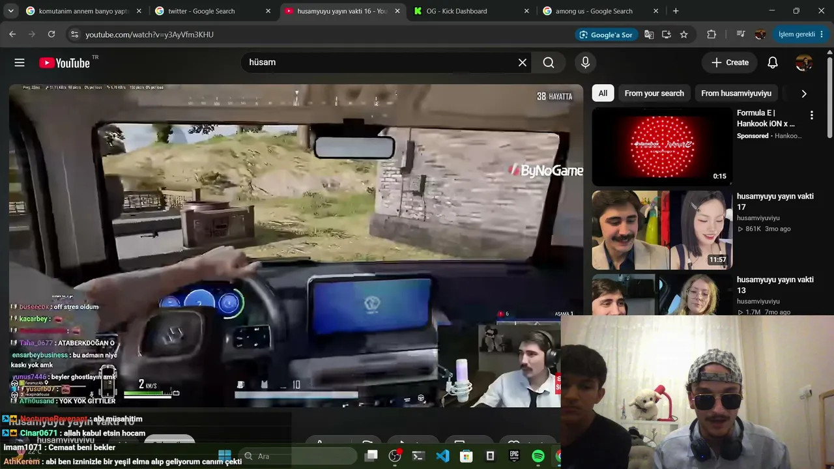Switch to the komutanim annem banyo tab

83,11
